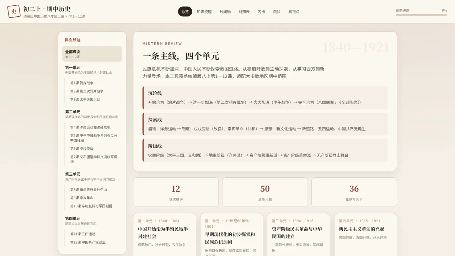
Task: Switch to 测验 tab
Action: [277, 12]
